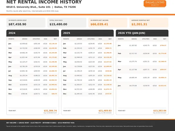Click 2026 March gross $3,275.76
The width and height of the screenshot is (175, 131).
coord(133,62)
